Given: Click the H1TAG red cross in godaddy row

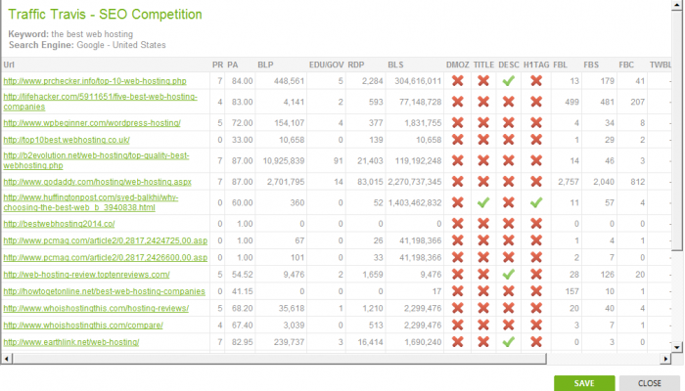Looking at the screenshot, I should tap(536, 182).
